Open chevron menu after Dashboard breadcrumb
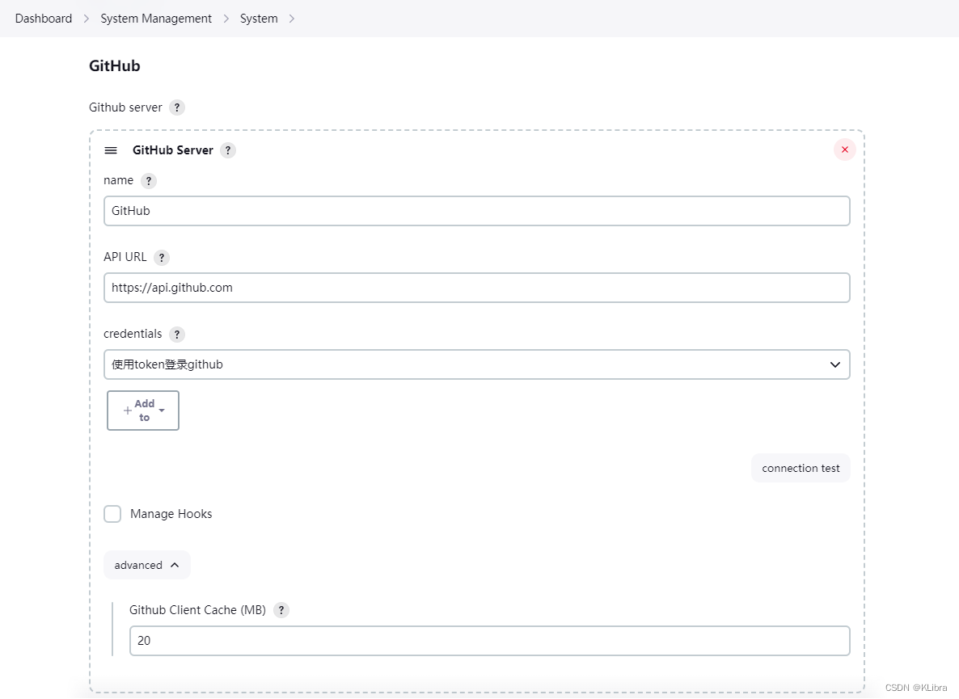959x699 pixels. (87, 19)
